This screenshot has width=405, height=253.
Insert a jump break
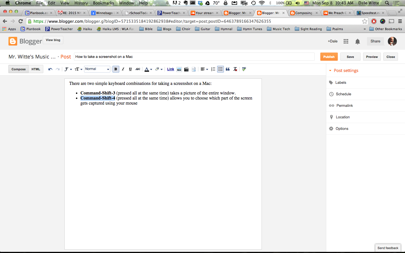(193, 69)
